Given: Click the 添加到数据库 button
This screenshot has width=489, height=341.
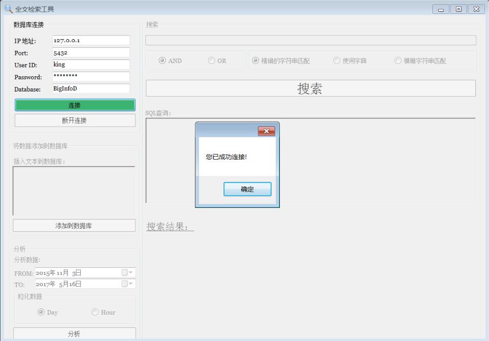Looking at the screenshot, I should pos(74,226).
